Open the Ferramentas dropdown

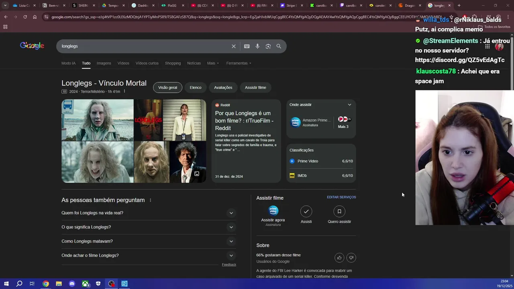tap(239, 63)
